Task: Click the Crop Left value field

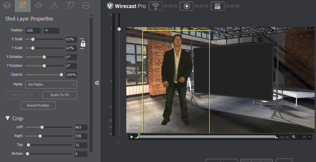Action: pyautogui.click(x=81, y=127)
